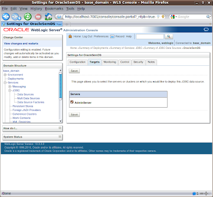Open Summary of Deployments breadcrumb
Viewport: 213px width, 197px height.
(x=94, y=48)
